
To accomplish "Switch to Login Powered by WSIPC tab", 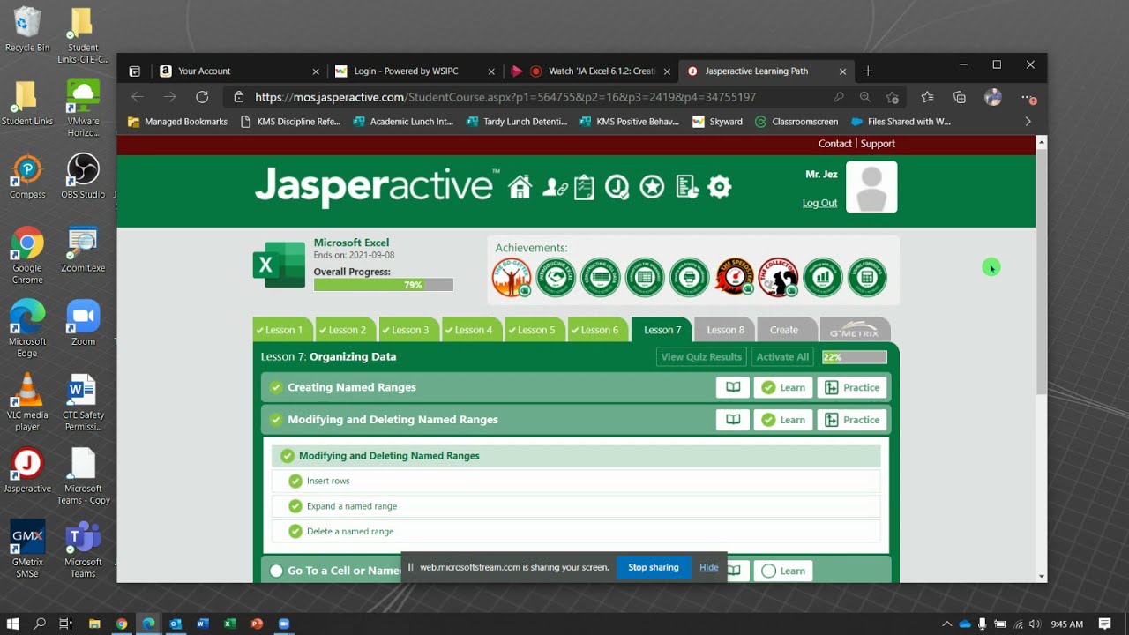I will (x=415, y=71).
